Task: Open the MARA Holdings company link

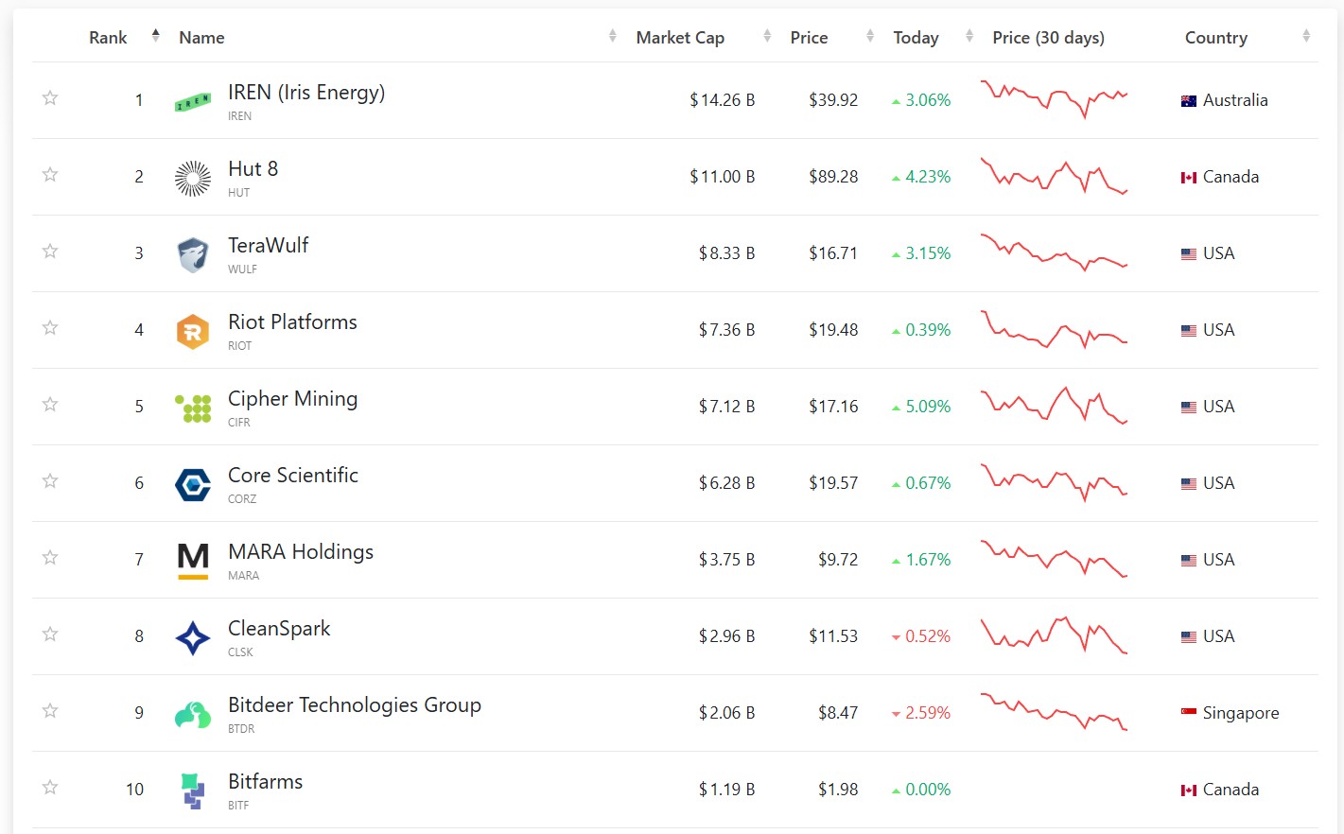Action: coord(301,552)
